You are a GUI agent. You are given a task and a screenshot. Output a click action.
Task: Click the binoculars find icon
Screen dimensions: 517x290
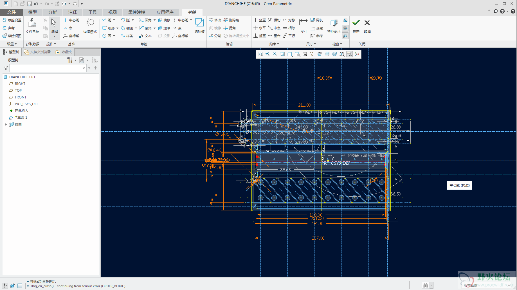(426, 285)
